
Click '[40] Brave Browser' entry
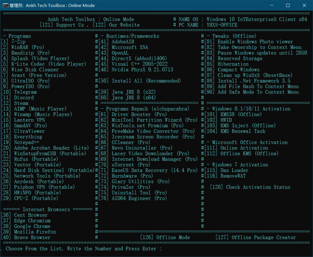tap(26, 238)
